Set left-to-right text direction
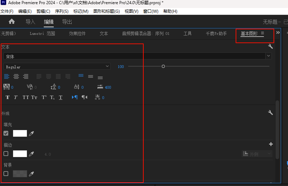The height and width of the screenshot is (186, 288). point(75,97)
